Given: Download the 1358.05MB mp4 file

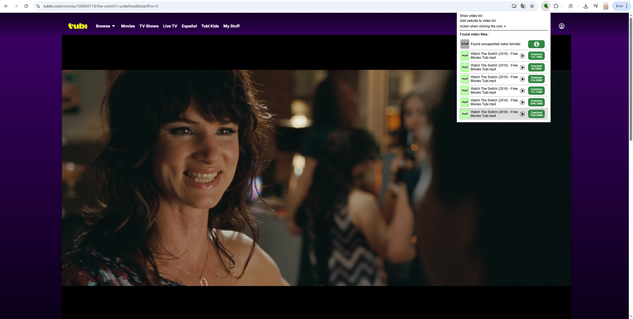Looking at the screenshot, I should pos(536,114).
